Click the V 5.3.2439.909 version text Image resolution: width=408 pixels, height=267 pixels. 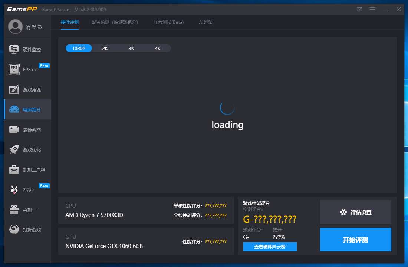point(90,10)
